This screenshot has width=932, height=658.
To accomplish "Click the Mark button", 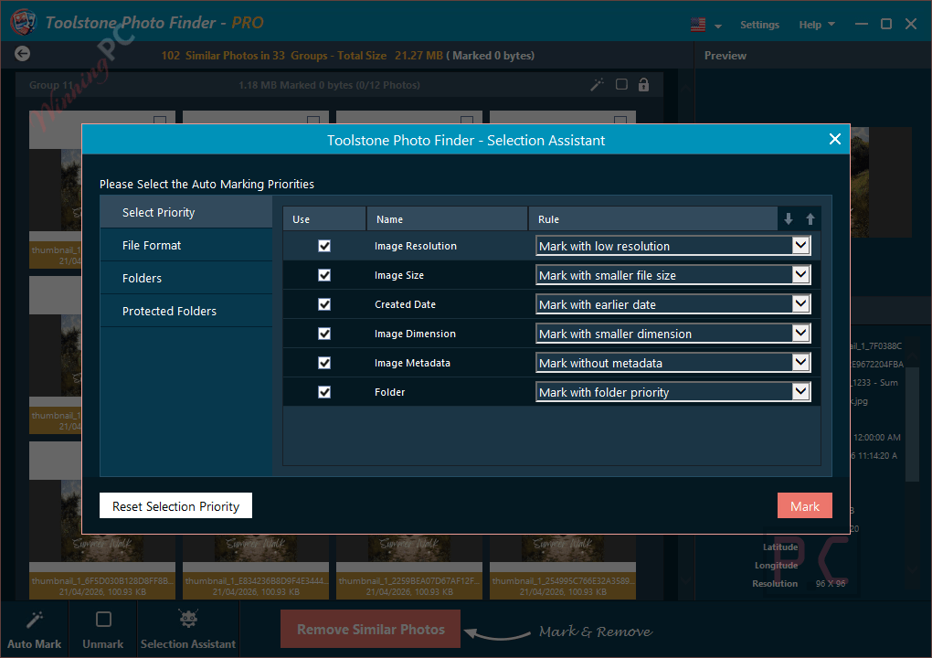I will tap(804, 505).
